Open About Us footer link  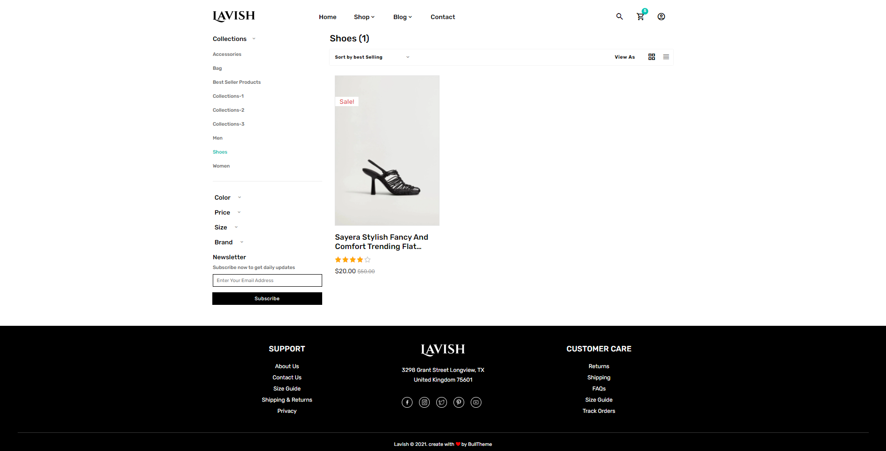coord(287,366)
